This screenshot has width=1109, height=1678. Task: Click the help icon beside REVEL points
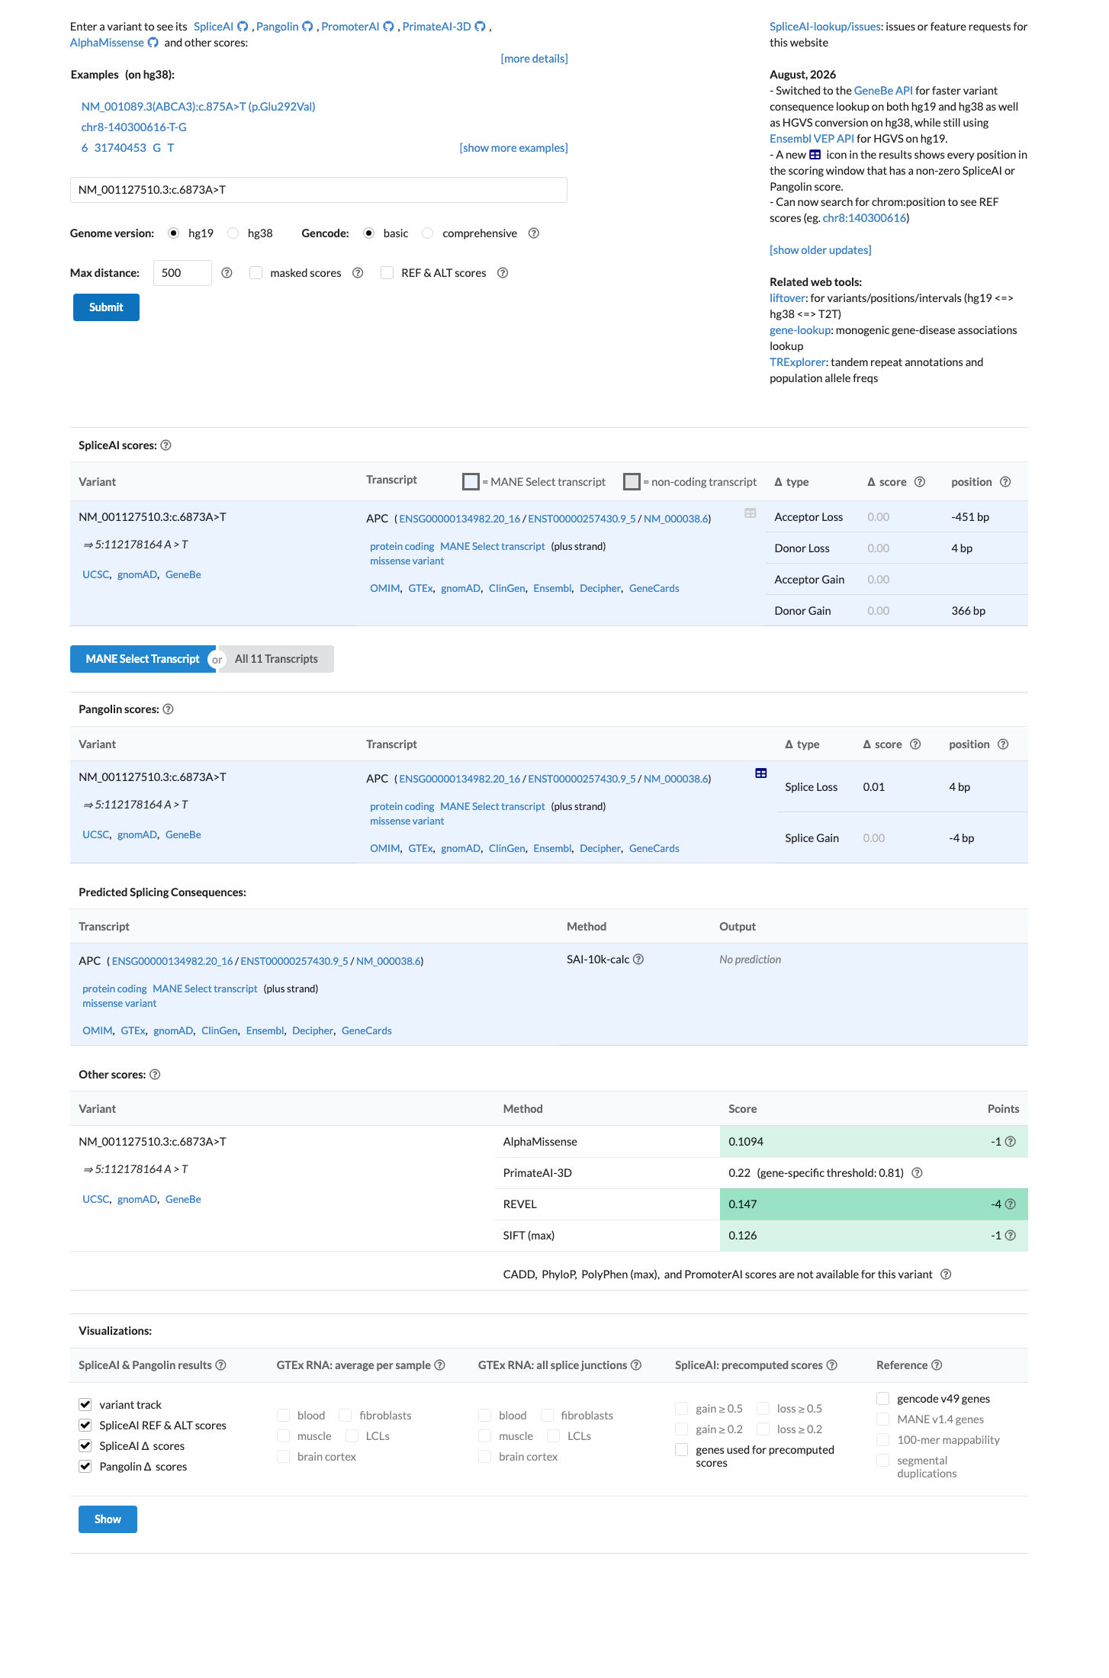[1010, 1204]
